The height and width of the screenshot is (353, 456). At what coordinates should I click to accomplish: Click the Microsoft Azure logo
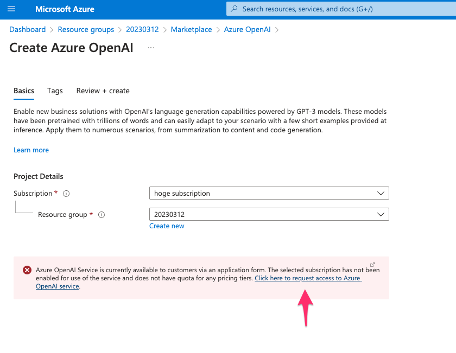click(65, 9)
